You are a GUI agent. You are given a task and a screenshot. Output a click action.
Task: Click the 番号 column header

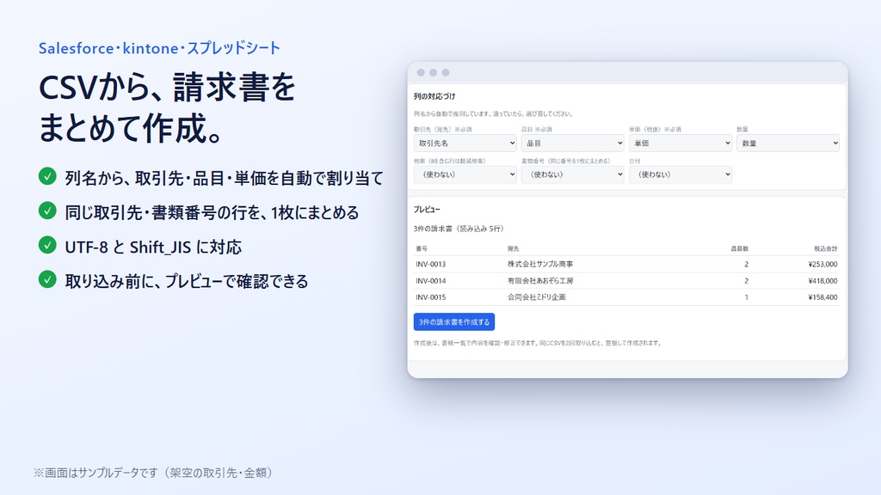422,248
